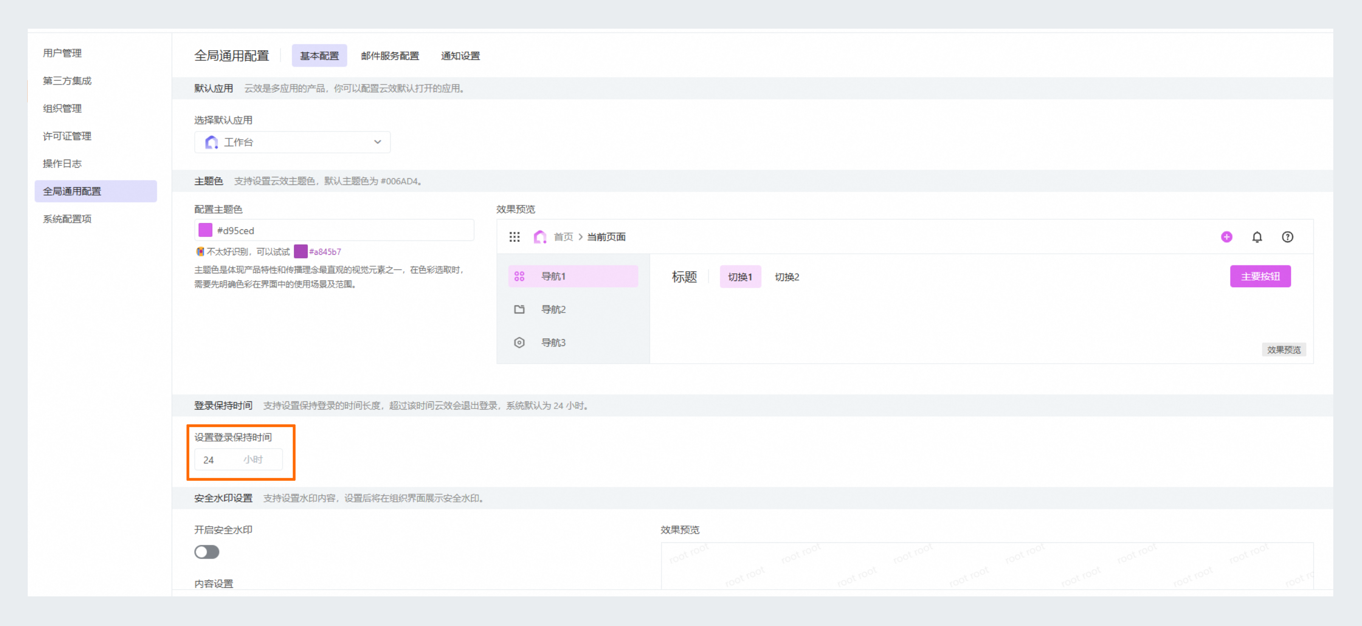Click the 效果预览 tag in preview corner
The width and height of the screenshot is (1362, 626).
pyautogui.click(x=1284, y=350)
